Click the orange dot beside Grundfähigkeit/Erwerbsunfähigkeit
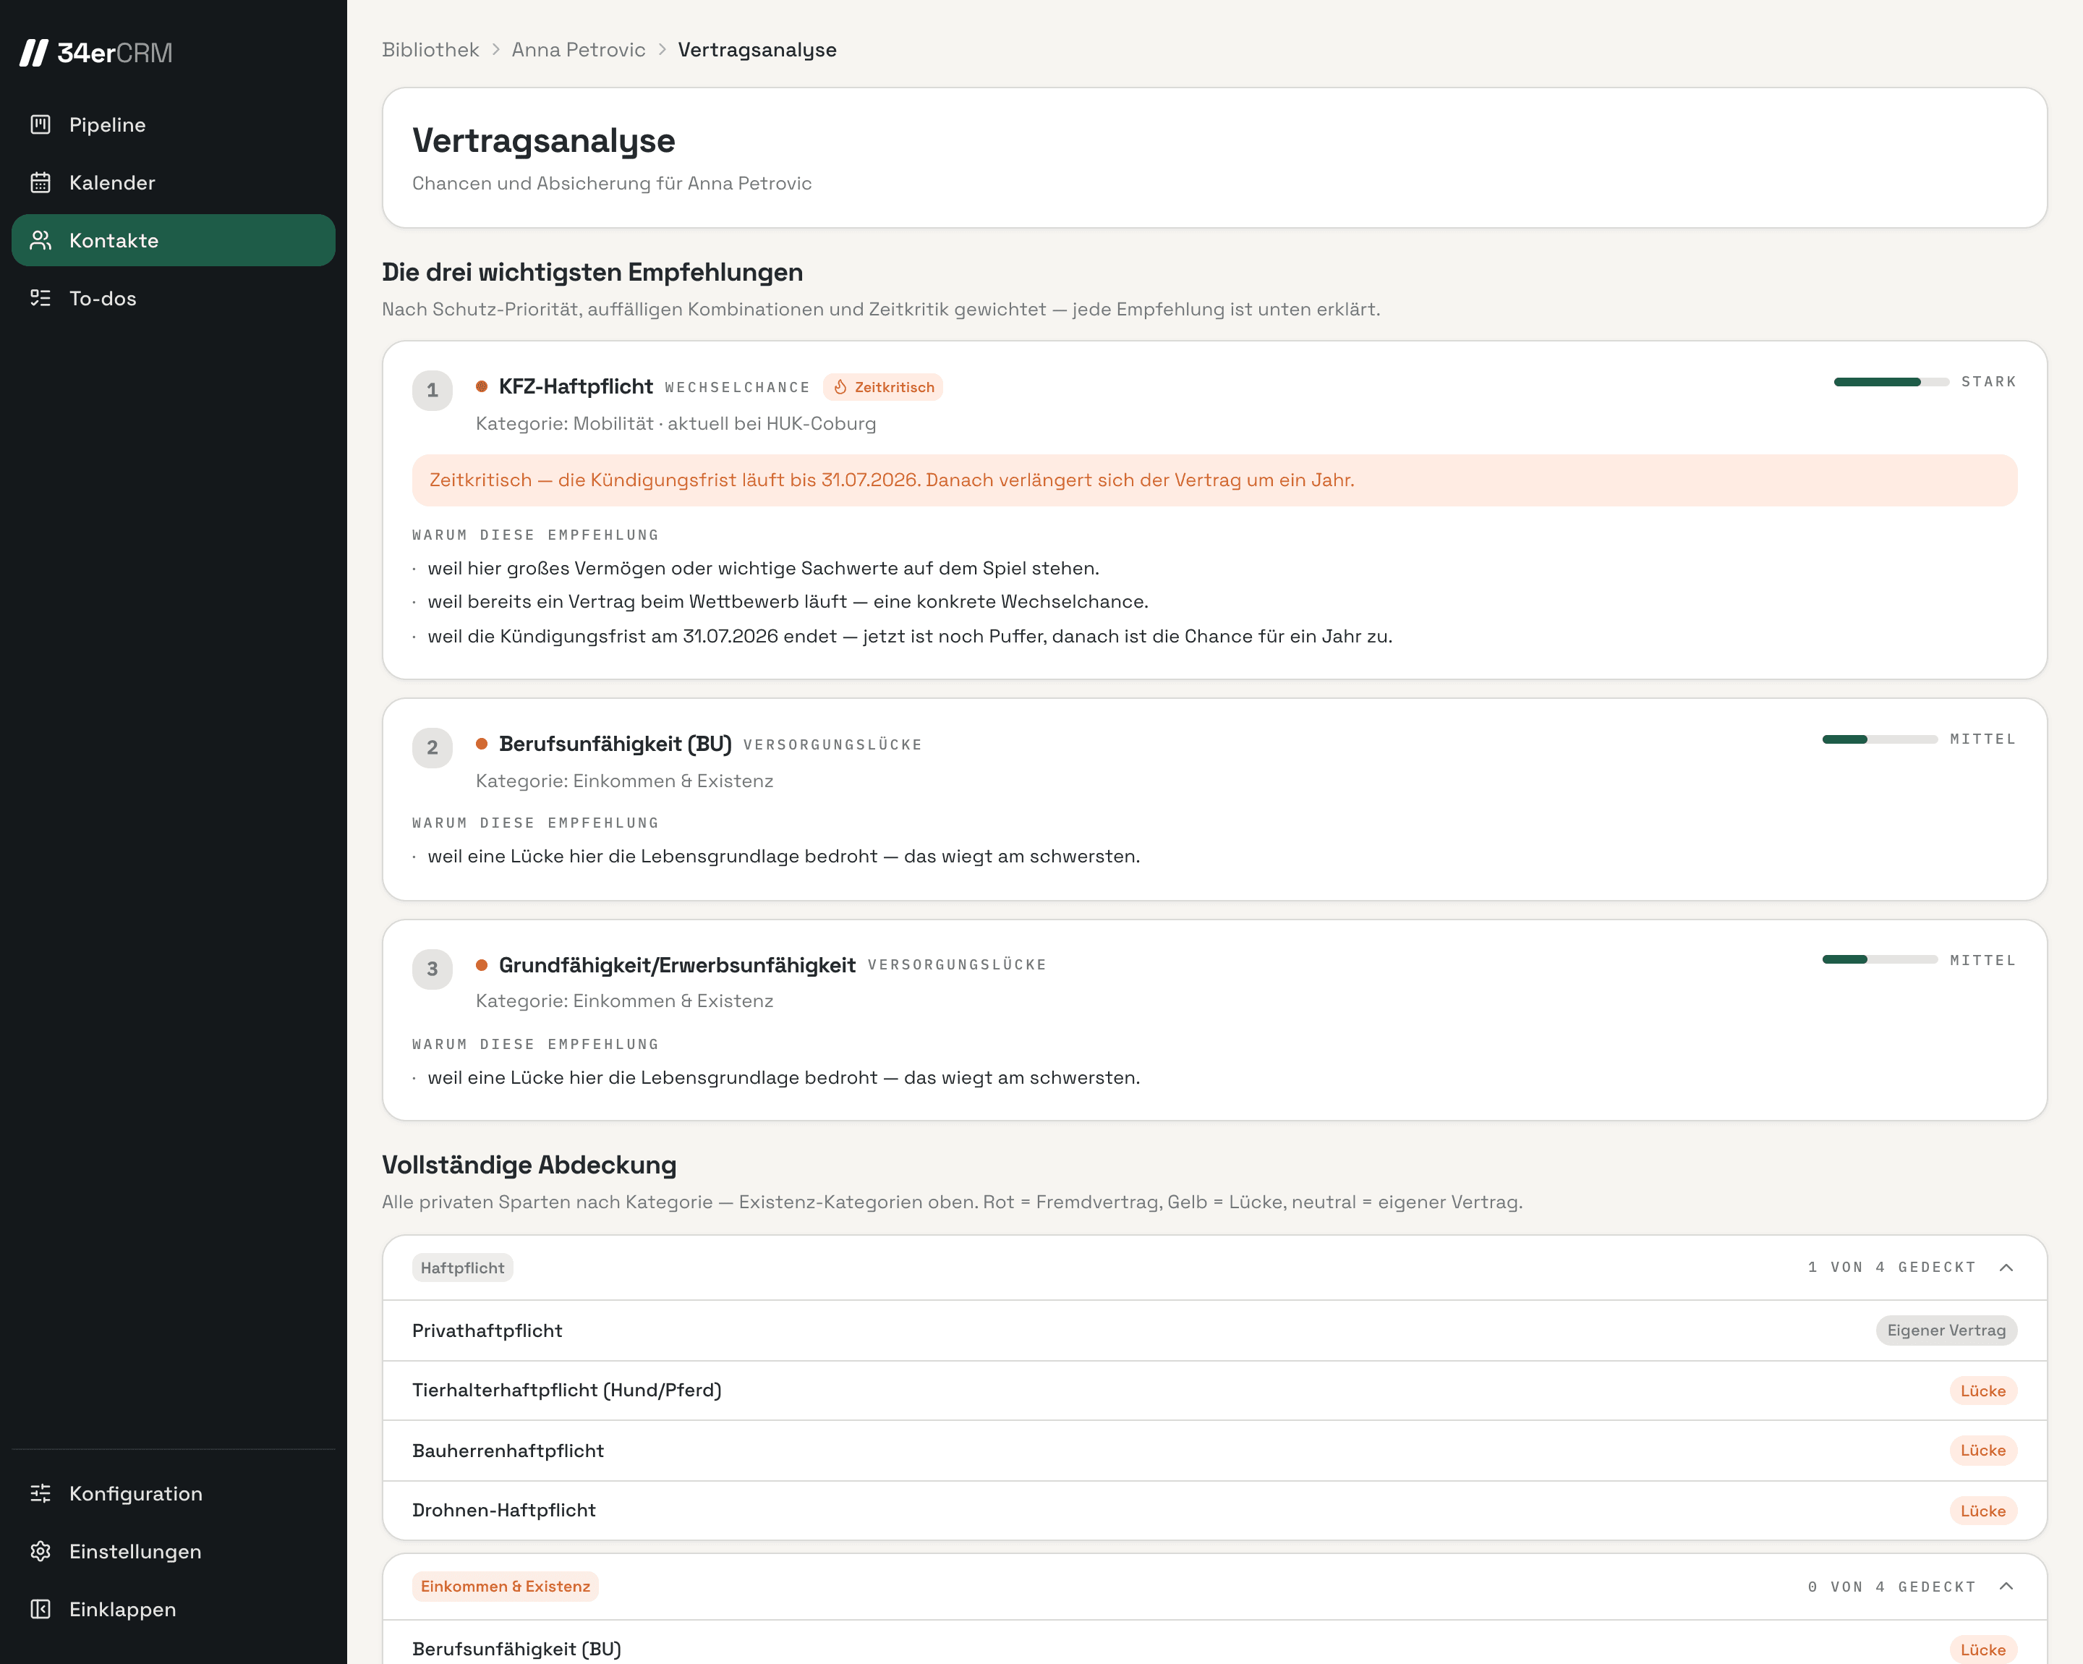 481,965
